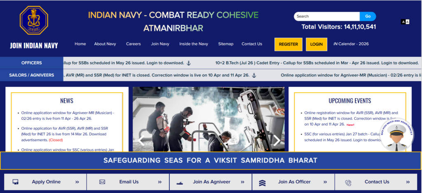Viewport: 422px width, 193px height.
Task: Show the next carousel slide arrow
Action: point(277,140)
